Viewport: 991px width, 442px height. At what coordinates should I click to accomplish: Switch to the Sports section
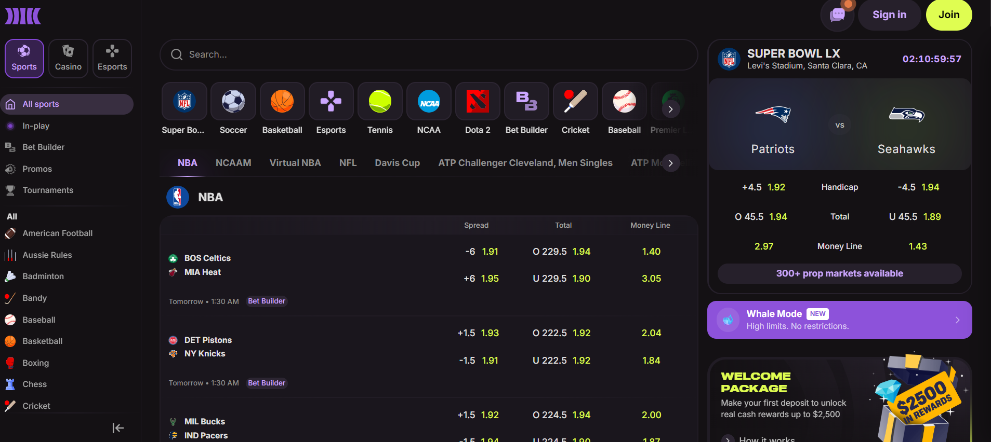pyautogui.click(x=24, y=59)
